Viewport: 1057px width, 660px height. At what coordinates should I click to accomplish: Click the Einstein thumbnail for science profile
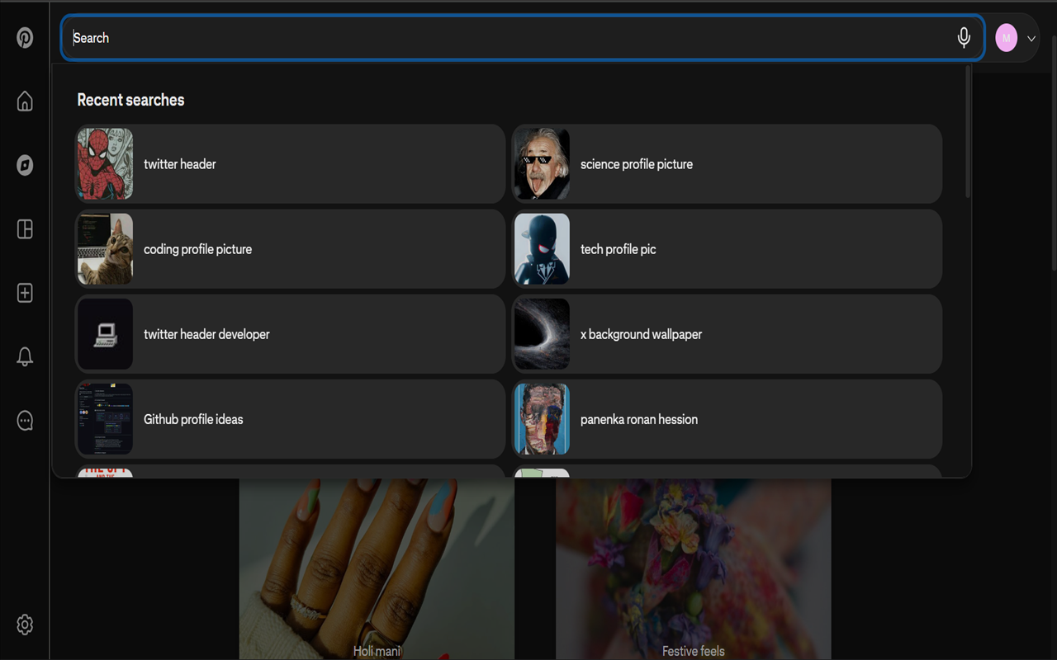[x=542, y=164]
